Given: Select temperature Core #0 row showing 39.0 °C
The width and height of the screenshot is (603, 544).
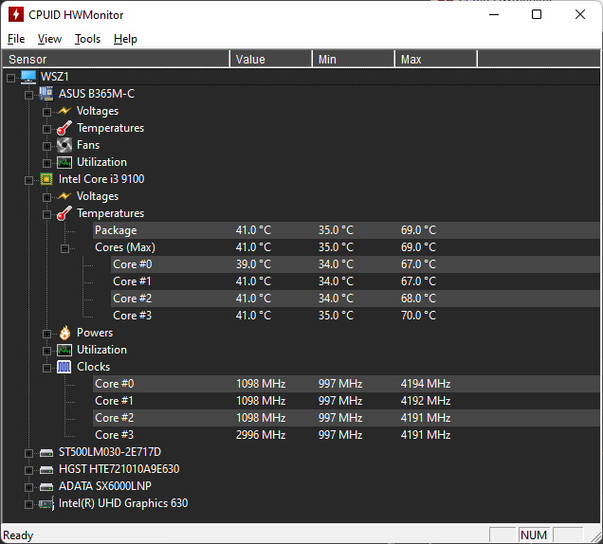Looking at the screenshot, I should [356, 264].
